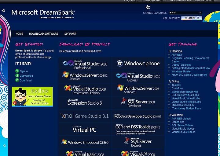Open Visual Studio Virtual Labs link

pyautogui.click(x=186, y=102)
